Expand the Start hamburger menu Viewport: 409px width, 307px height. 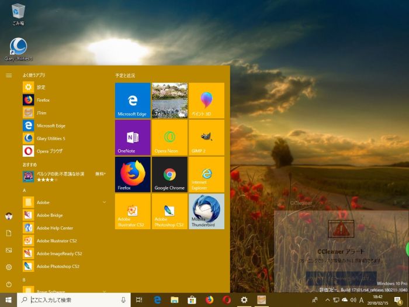click(9, 75)
